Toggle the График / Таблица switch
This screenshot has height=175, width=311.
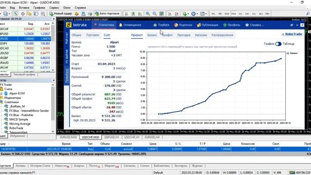point(278,44)
